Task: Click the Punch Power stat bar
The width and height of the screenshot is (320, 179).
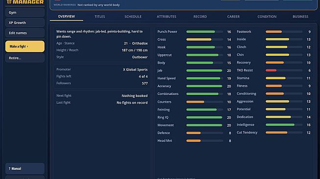Action: (x=205, y=32)
